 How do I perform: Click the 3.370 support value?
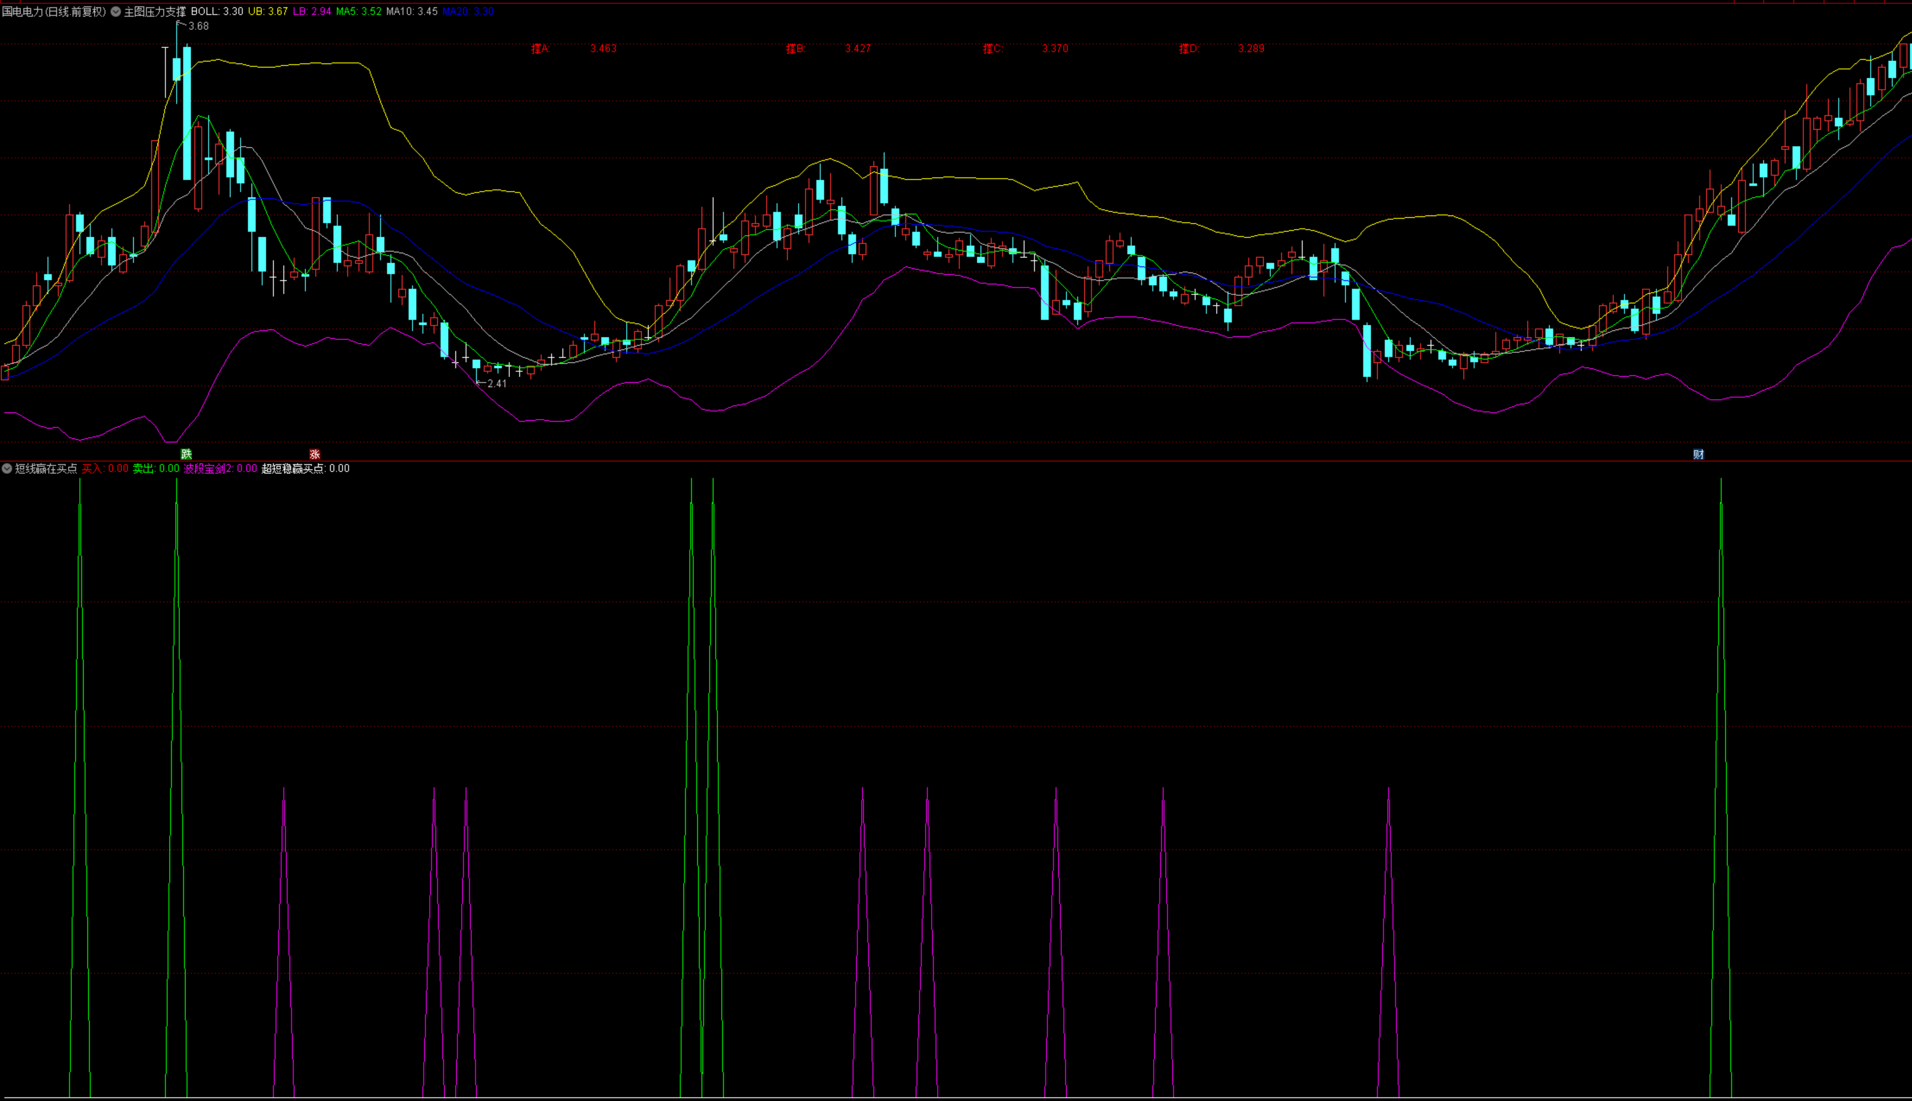pyautogui.click(x=1056, y=49)
